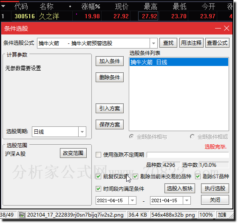Click the 执行选股 button
Screen dimensions: 238x223
point(215,189)
